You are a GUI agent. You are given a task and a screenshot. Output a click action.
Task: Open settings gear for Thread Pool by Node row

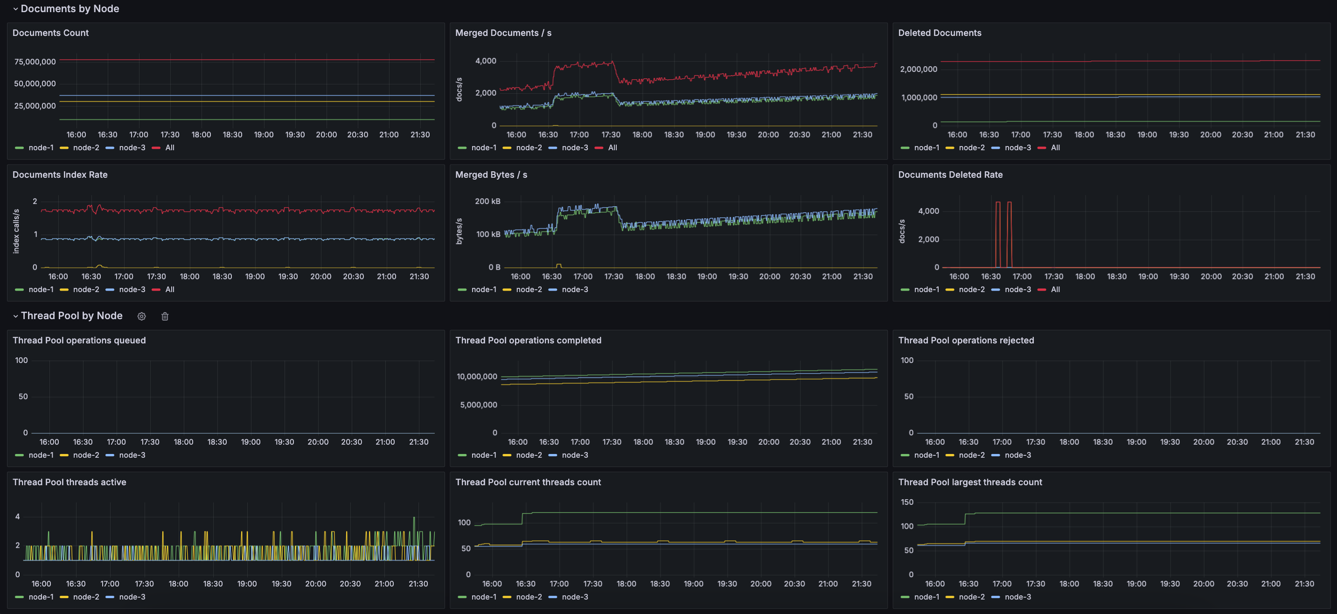(x=141, y=316)
